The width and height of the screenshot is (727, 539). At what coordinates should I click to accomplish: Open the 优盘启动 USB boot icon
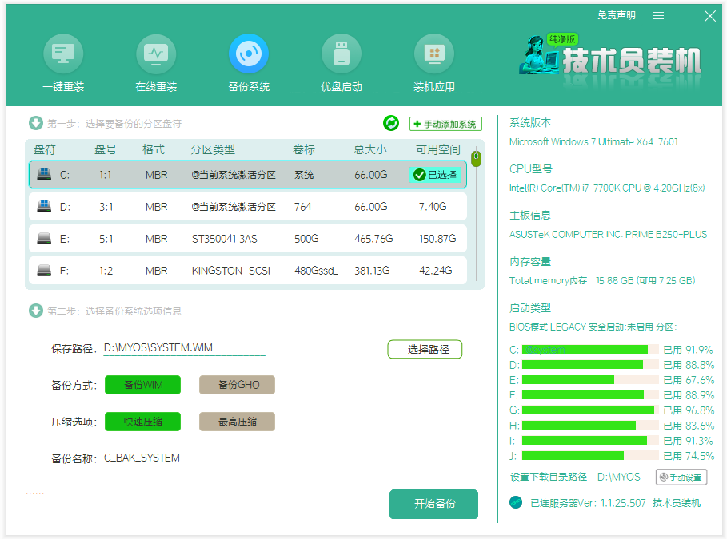342,54
